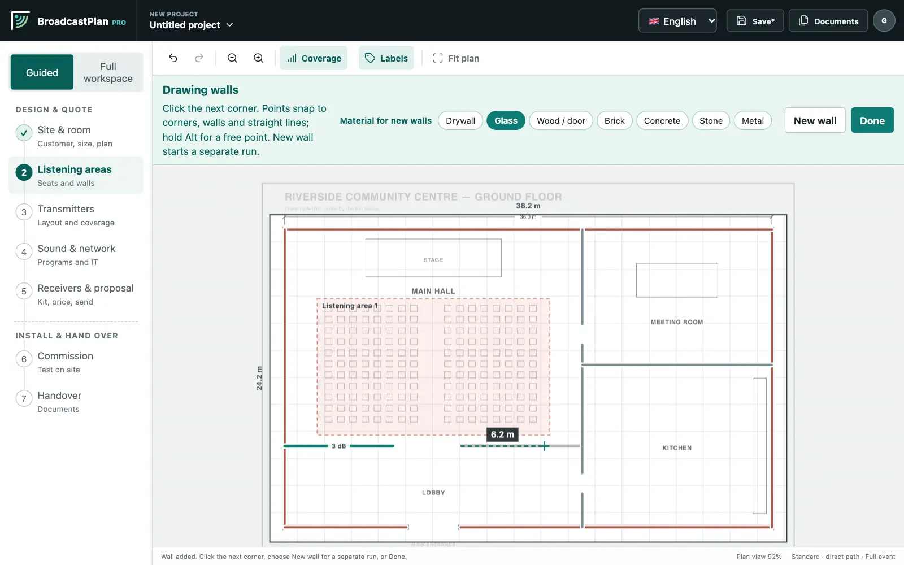Choose Wood / door wall material

point(561,120)
